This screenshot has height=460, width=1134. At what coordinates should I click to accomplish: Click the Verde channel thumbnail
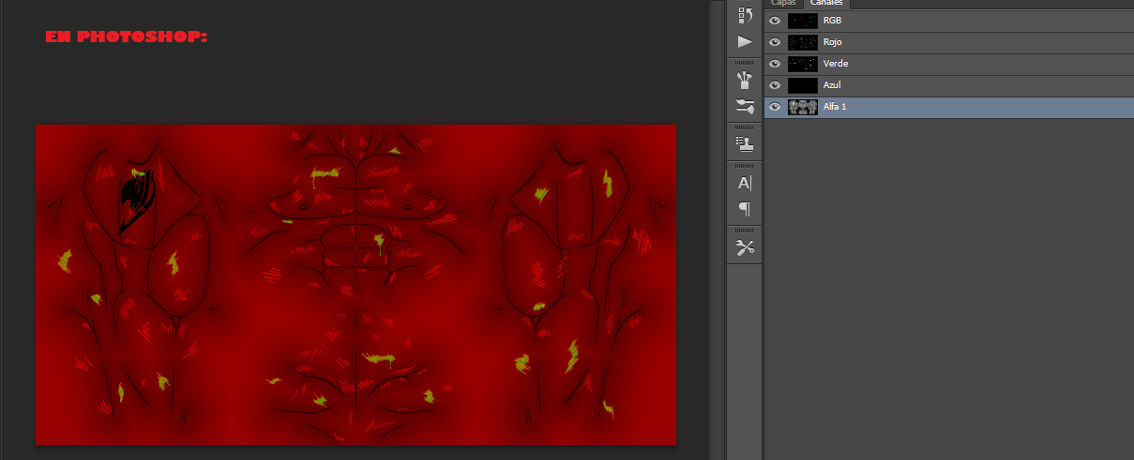point(803,64)
